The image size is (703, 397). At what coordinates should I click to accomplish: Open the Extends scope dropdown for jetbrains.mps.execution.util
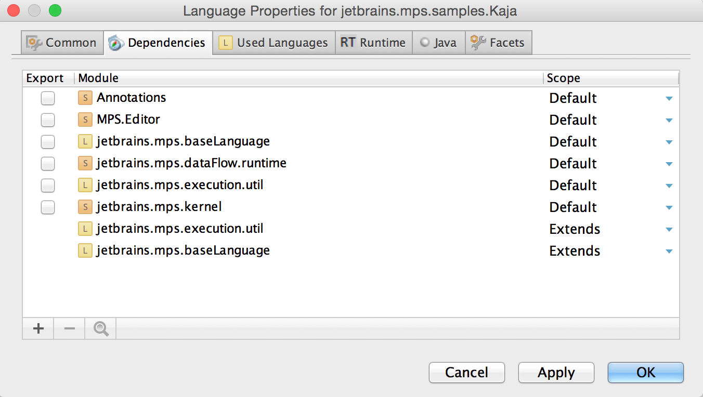pos(669,229)
